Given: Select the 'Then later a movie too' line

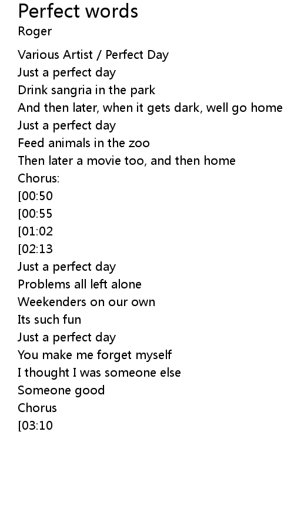Looking at the screenshot, I should click(126, 161).
